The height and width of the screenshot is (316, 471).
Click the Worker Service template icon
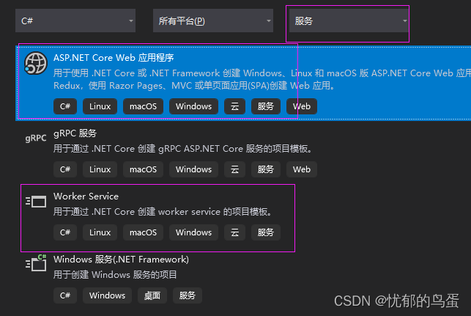(x=36, y=201)
